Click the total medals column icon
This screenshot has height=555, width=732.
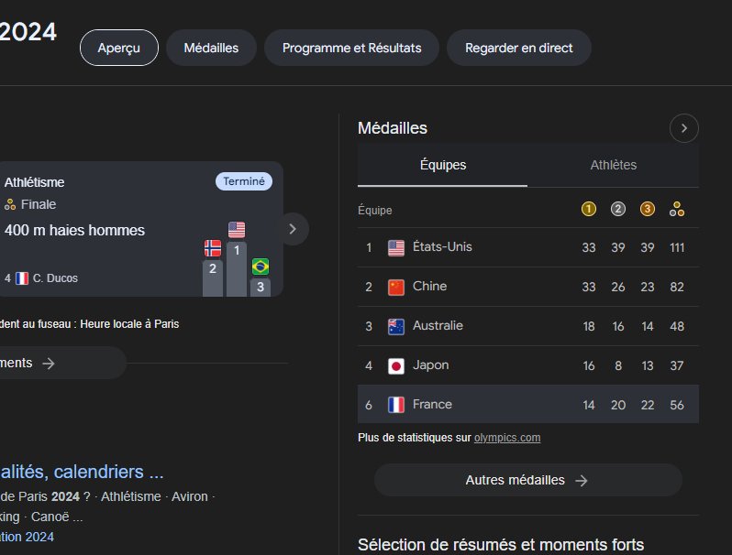(677, 209)
